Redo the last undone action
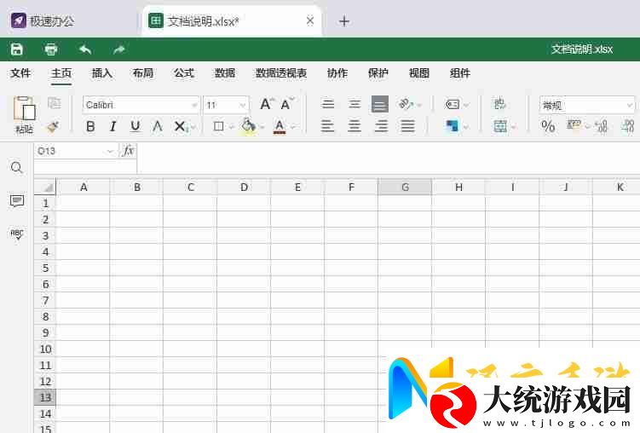 (x=118, y=49)
